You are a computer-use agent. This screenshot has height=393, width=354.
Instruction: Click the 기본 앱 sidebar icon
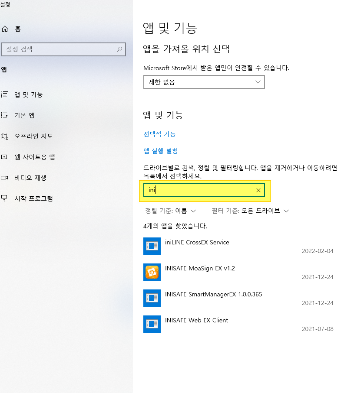click(4, 115)
